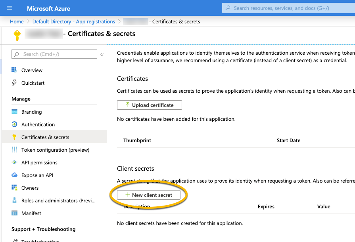Click the New client secret button
The image size is (355, 242).
click(149, 195)
